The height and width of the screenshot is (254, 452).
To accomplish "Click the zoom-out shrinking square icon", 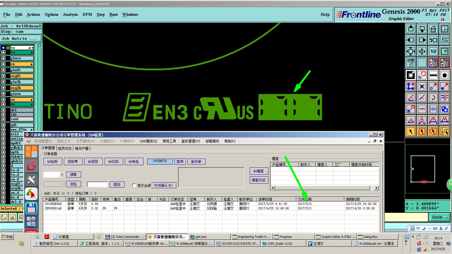I will pos(422,51).
